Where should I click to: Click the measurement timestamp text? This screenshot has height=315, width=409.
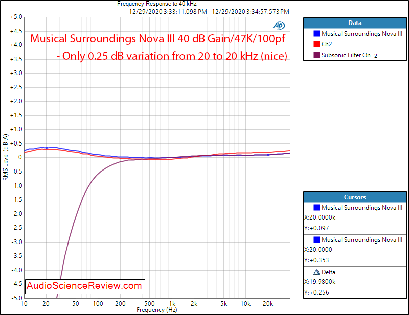pyautogui.click(x=209, y=12)
